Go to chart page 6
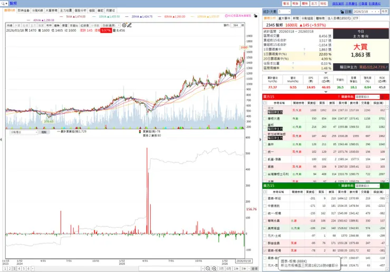 pos(28,268)
